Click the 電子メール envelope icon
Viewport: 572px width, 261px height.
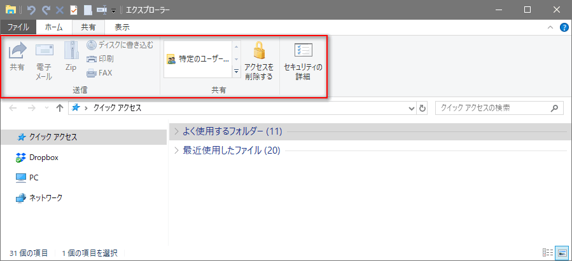tap(44, 51)
